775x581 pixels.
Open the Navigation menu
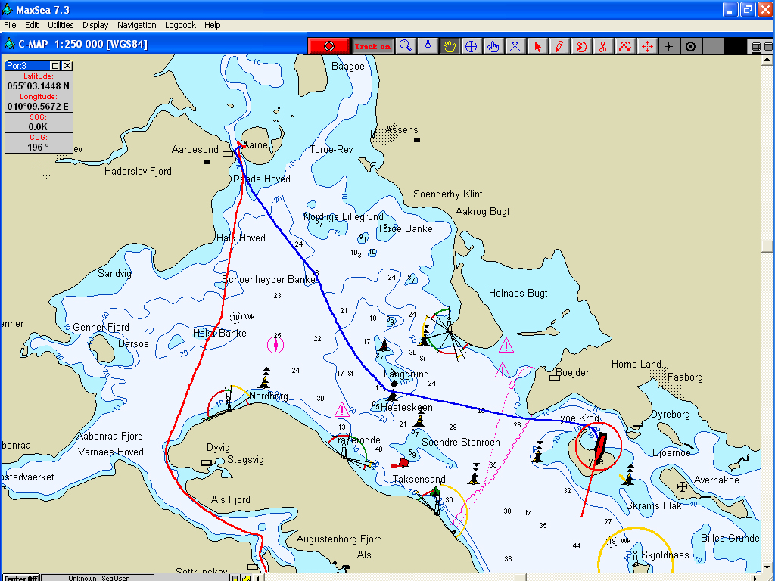pos(137,25)
